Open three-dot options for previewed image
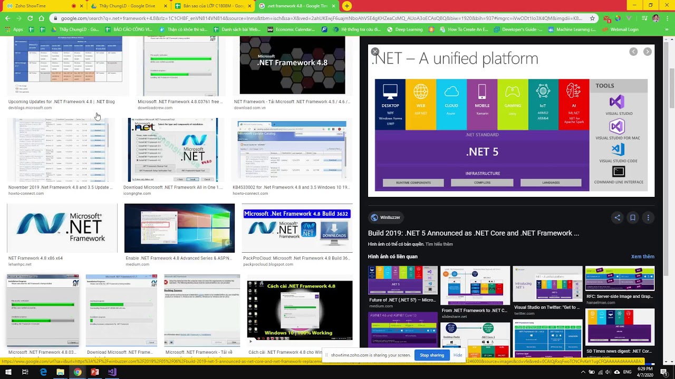This screenshot has height=379, width=675. point(648,217)
